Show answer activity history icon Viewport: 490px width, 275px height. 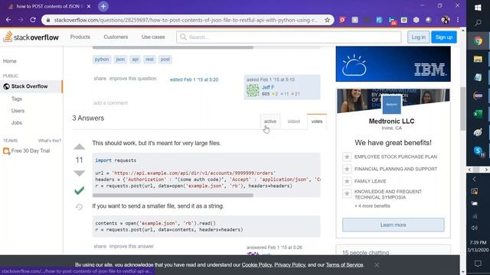80,207
